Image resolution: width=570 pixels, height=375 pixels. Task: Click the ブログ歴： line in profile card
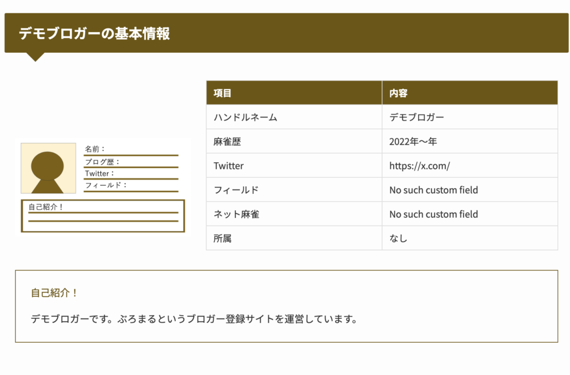102,162
